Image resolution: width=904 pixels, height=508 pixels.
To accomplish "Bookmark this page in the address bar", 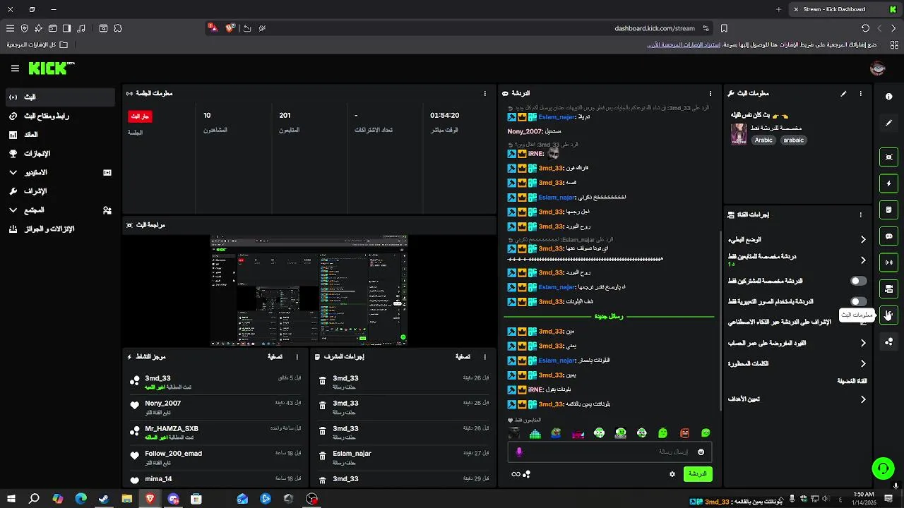I will 724,28.
